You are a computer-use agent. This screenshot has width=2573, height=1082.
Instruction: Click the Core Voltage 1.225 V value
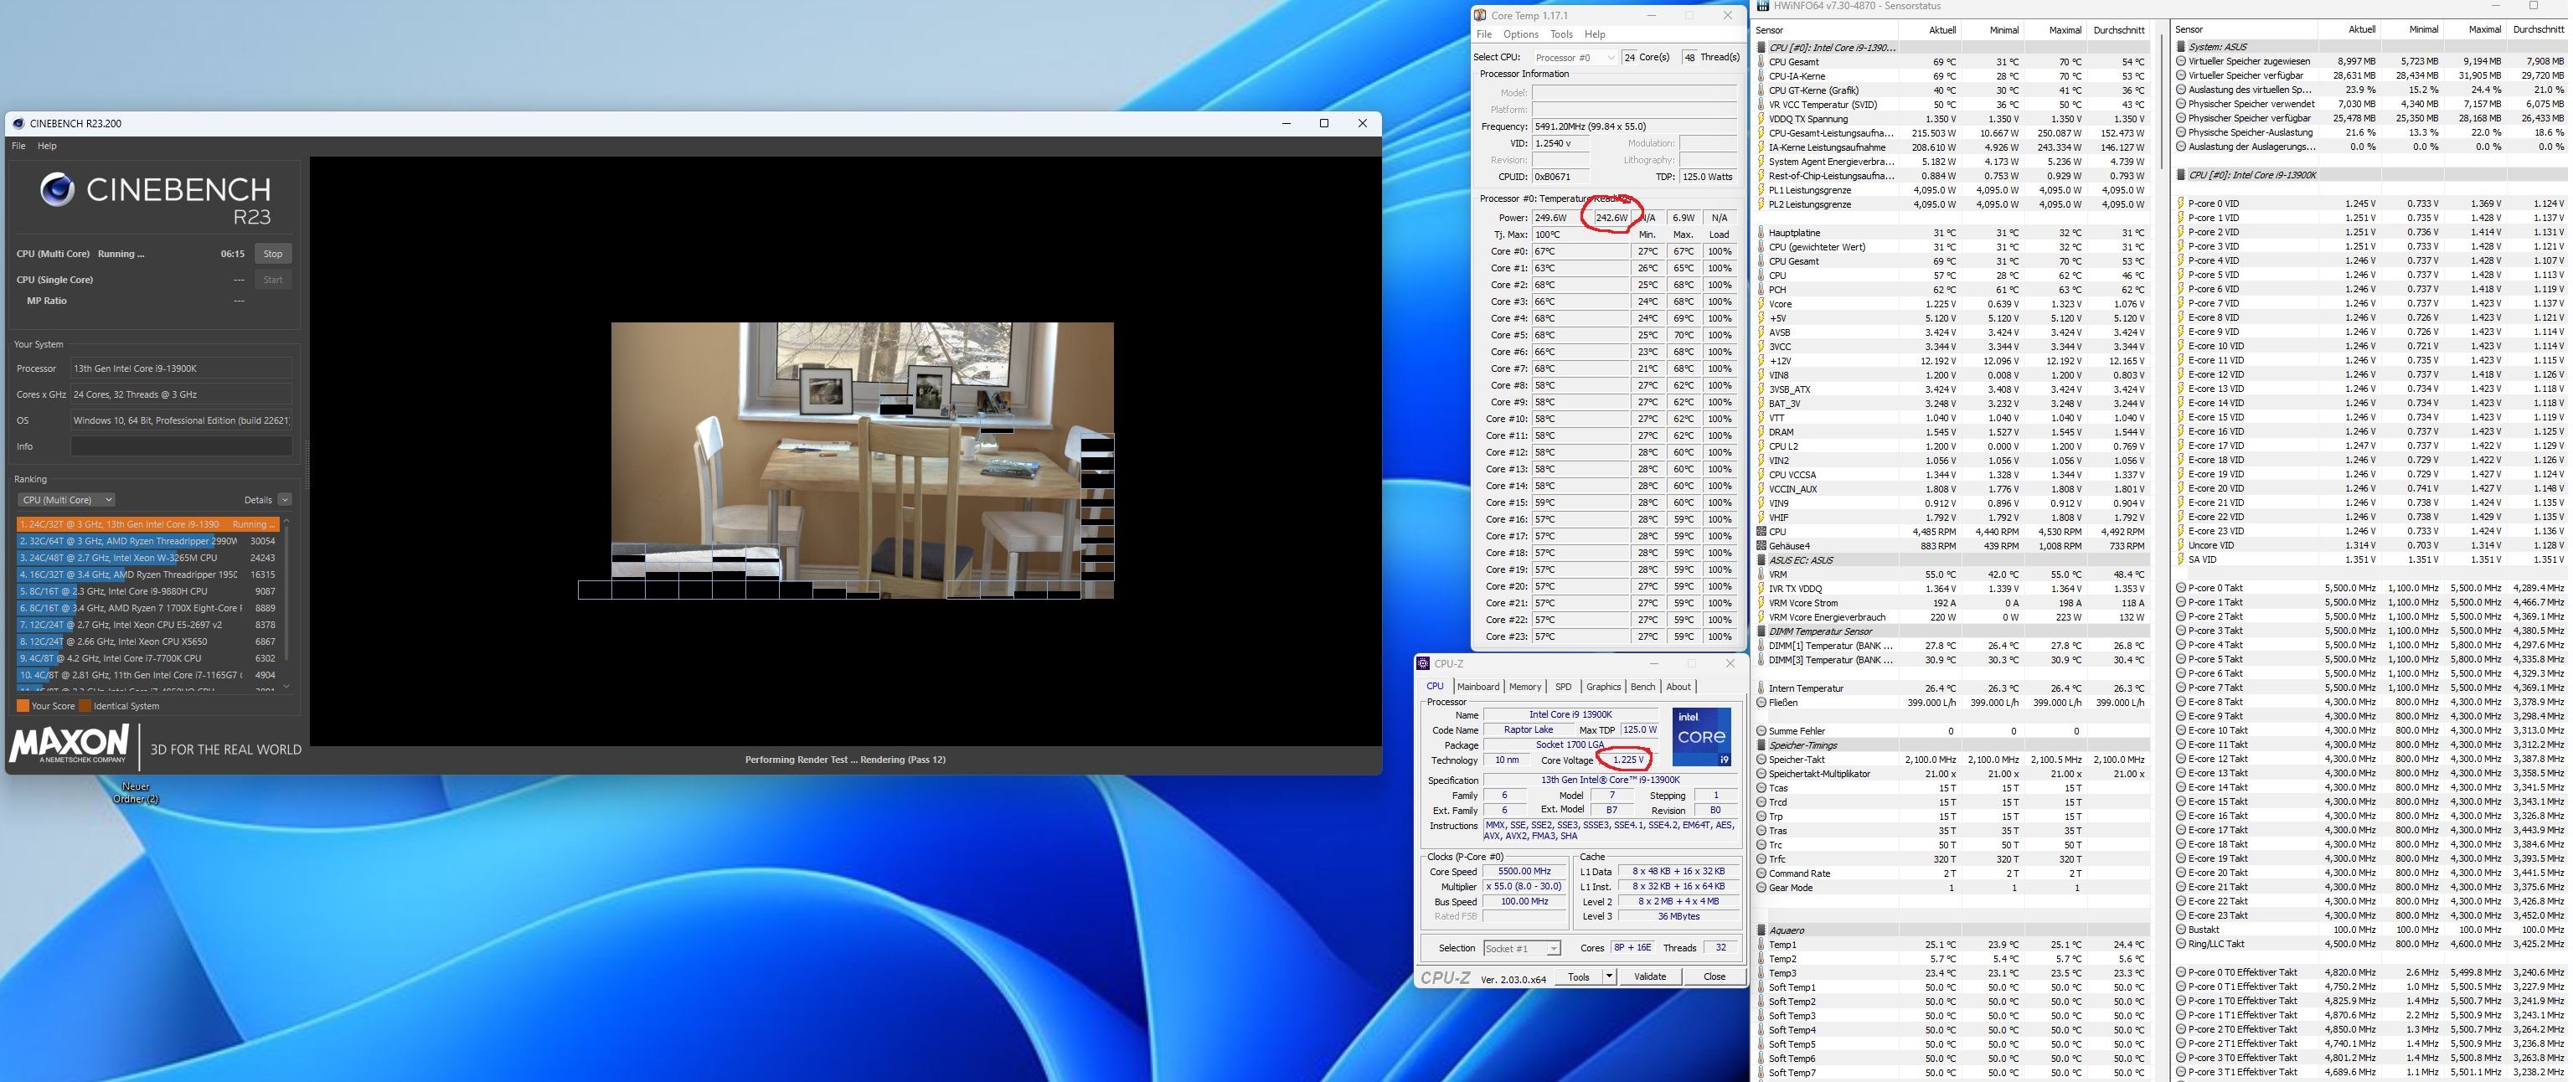tap(1627, 760)
